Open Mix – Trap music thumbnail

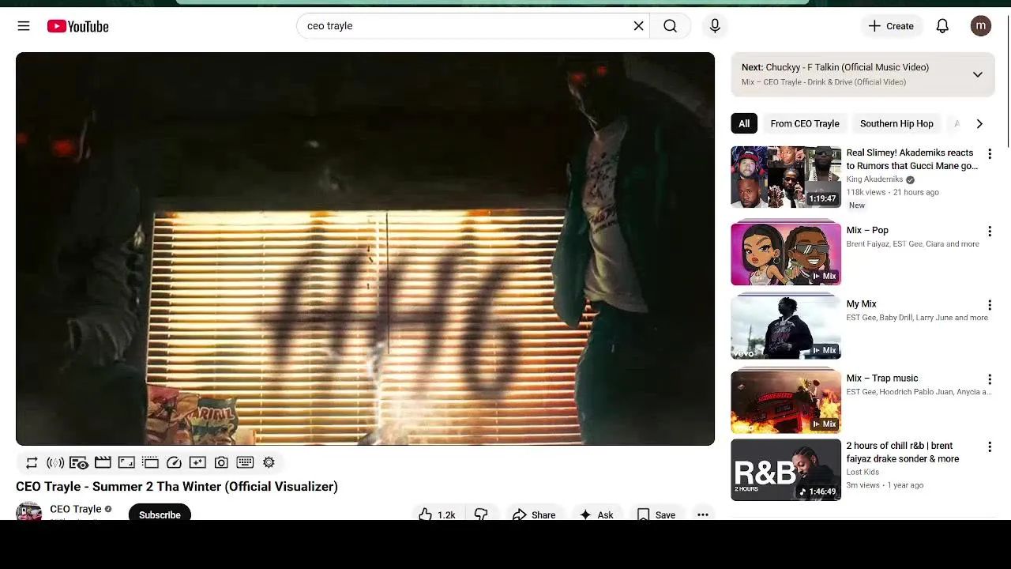[x=786, y=401]
